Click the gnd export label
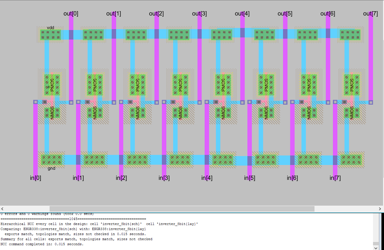This screenshot has width=384, height=250. coord(51,168)
